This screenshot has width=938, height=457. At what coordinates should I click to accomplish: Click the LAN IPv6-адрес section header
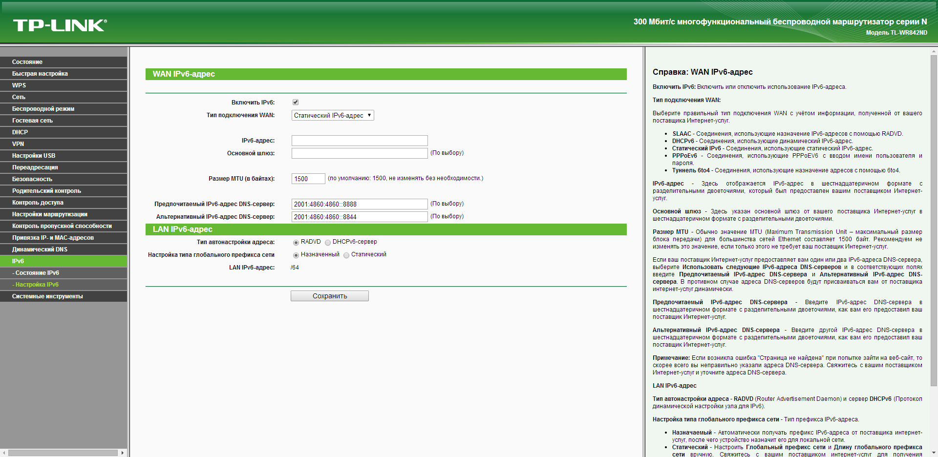tap(386, 229)
